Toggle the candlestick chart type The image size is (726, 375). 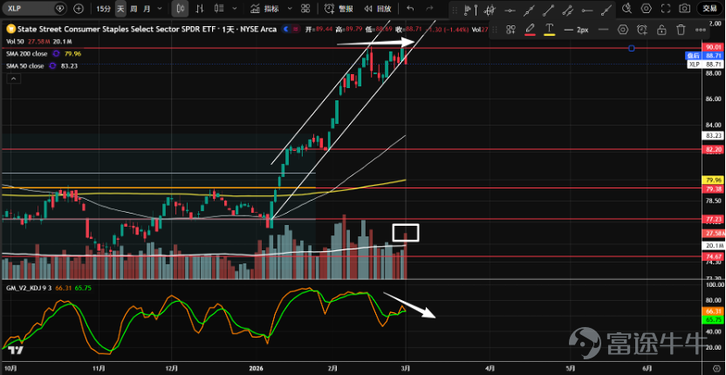pos(180,9)
